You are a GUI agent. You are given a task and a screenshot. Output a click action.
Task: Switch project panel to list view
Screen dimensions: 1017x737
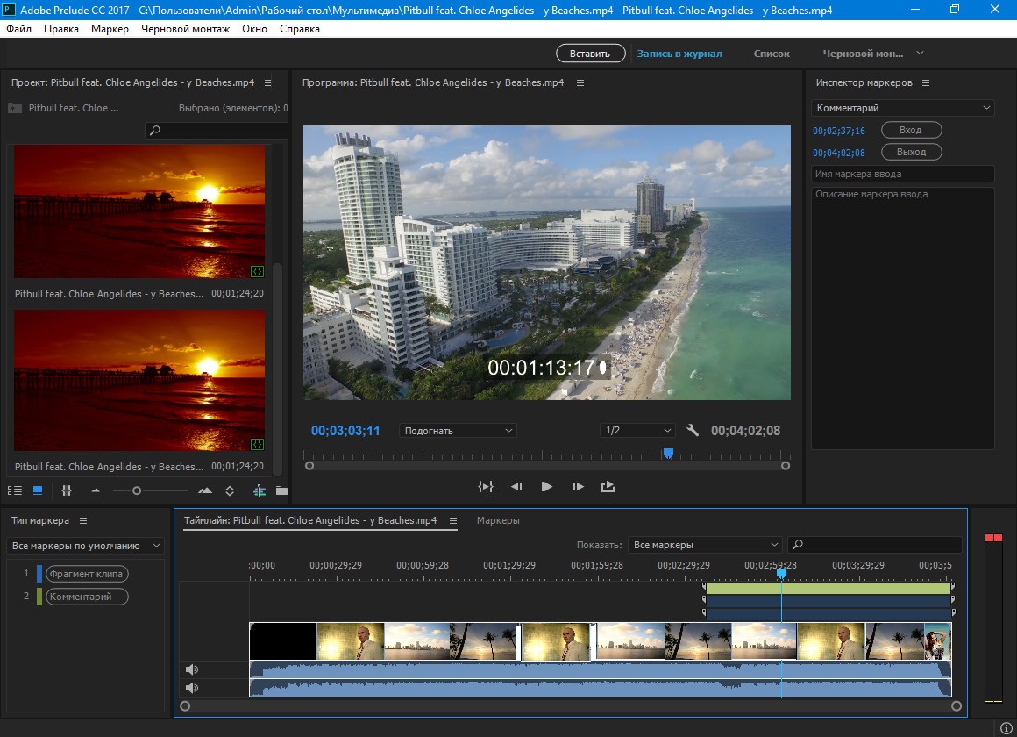click(x=14, y=491)
